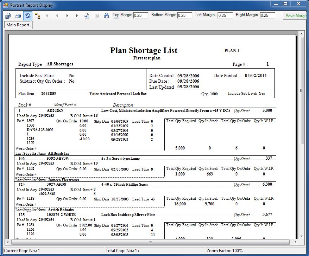Screen dimensions: 309x256
Task: Click the vertical scrollbar thumb
Action: (302, 91)
